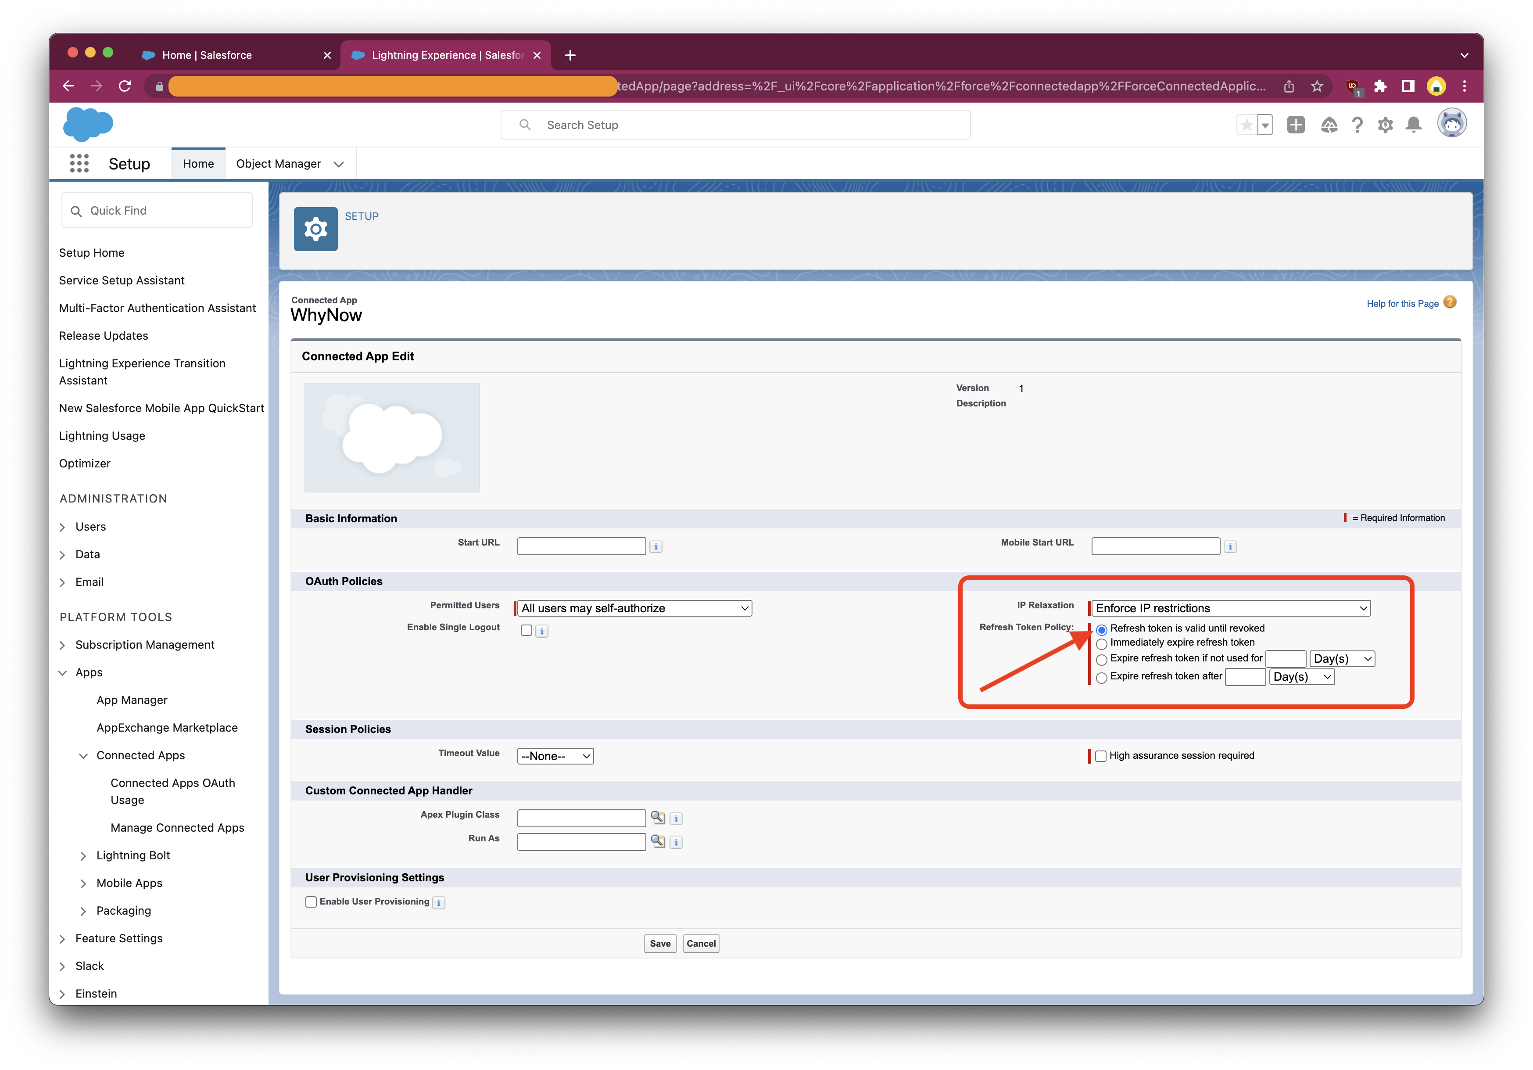Click the Cancel button
Viewport: 1533px width, 1070px height.
tap(700, 944)
